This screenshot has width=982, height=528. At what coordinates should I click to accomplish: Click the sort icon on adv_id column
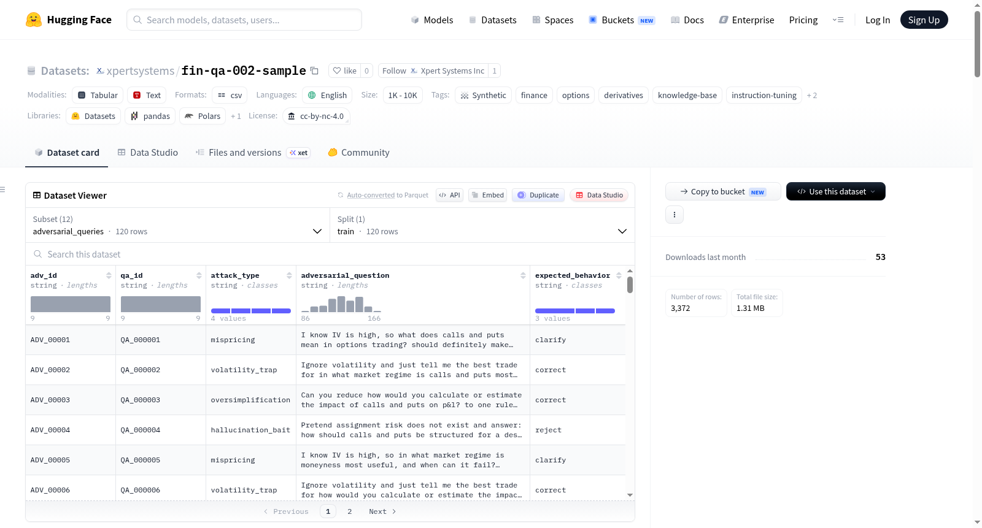click(109, 275)
